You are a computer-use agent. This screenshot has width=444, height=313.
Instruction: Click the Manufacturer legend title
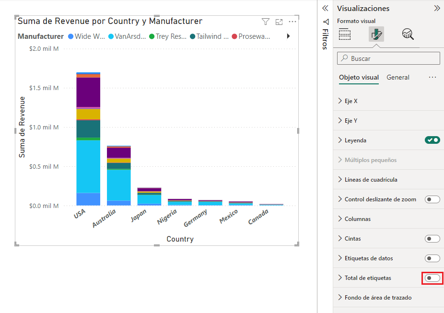tap(40, 36)
